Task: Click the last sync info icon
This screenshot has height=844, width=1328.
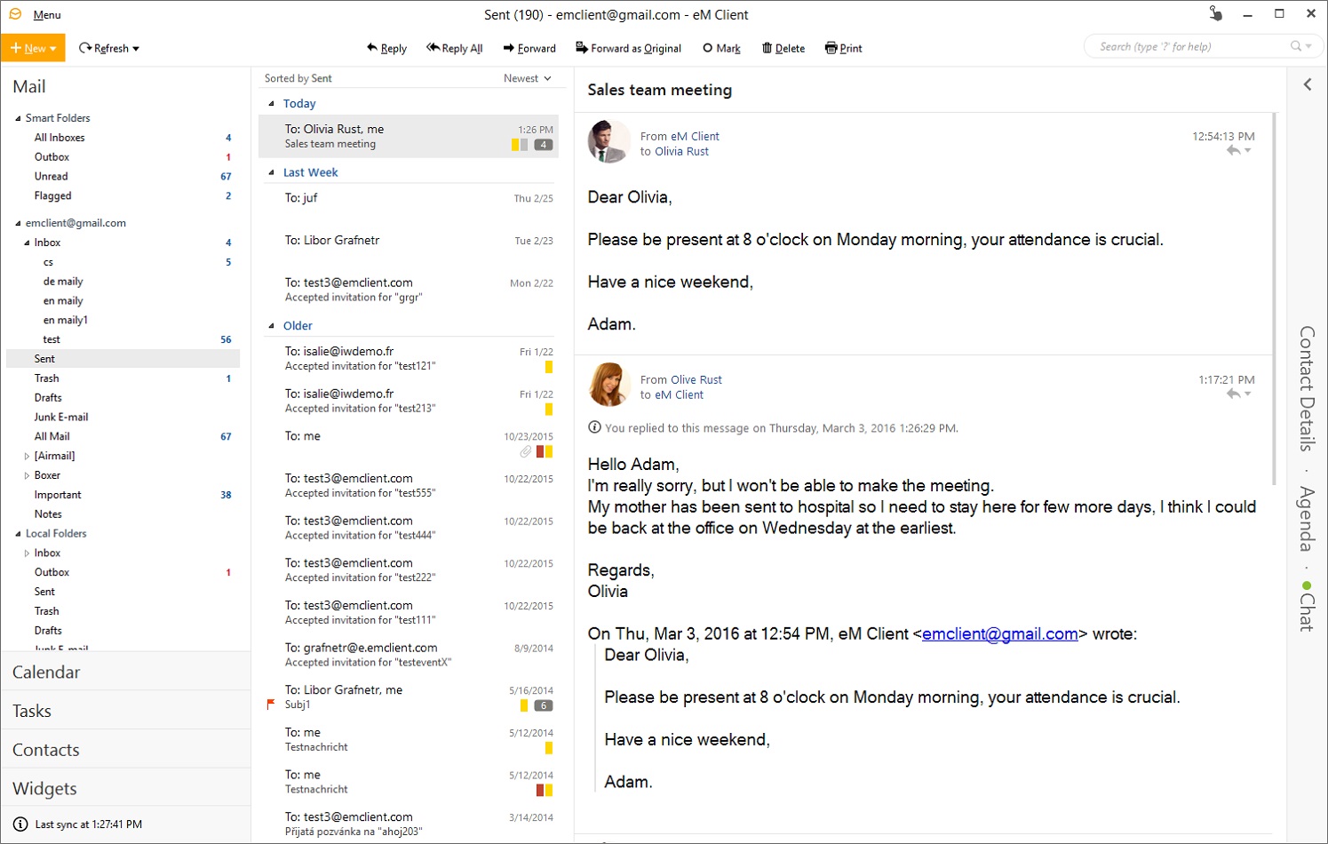Action: [20, 824]
